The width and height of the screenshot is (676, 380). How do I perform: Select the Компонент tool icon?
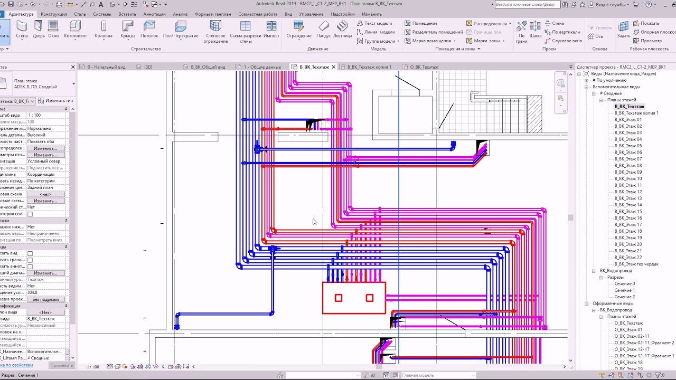point(76,26)
